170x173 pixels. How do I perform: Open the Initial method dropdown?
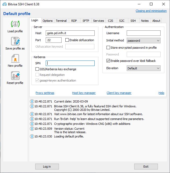(144, 41)
